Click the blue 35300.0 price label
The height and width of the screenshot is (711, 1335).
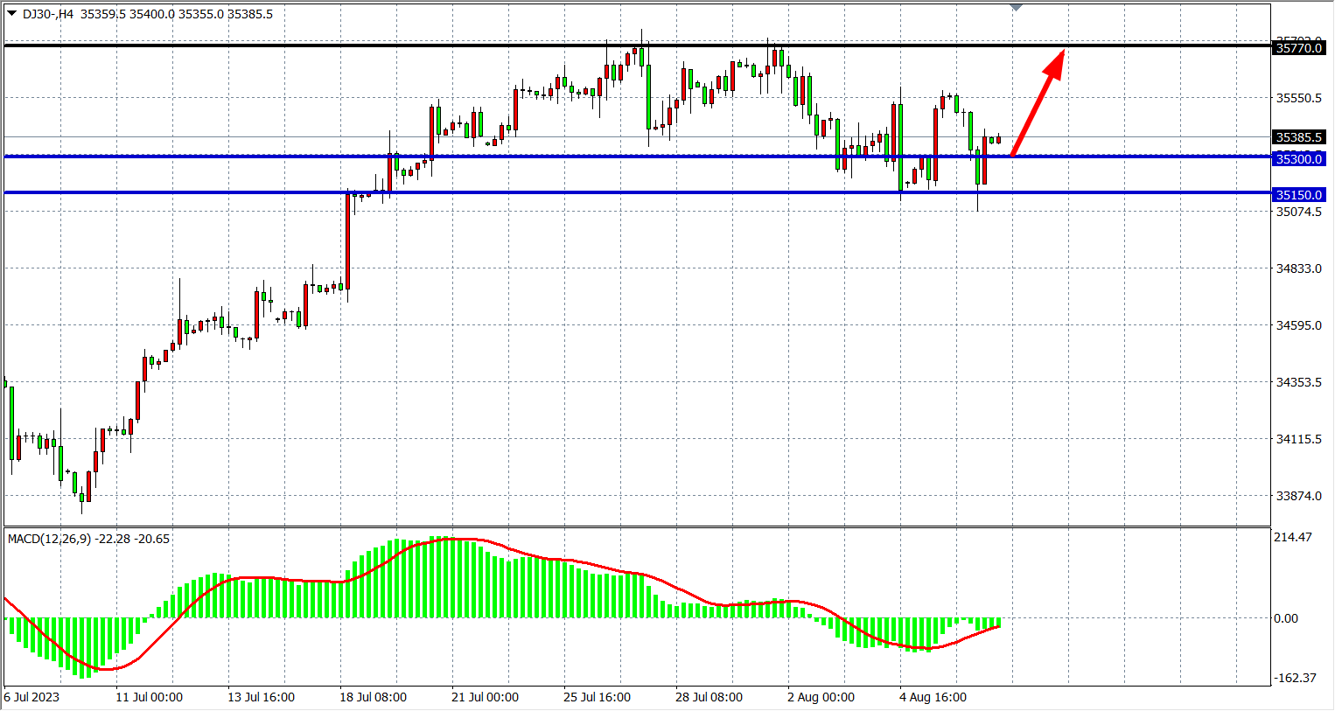1298,159
